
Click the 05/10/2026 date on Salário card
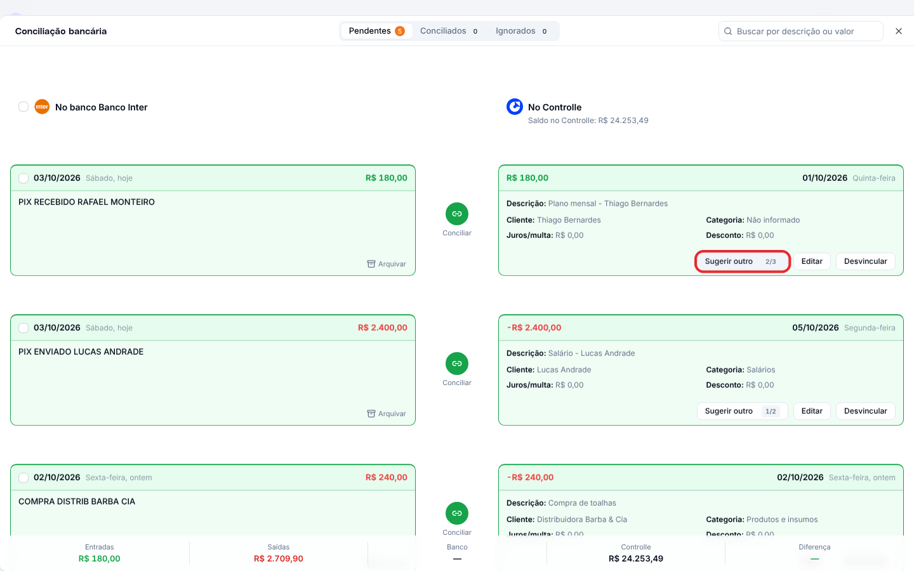[x=816, y=328]
